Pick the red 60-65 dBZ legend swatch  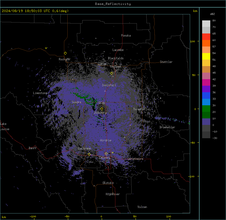click(x=206, y=37)
